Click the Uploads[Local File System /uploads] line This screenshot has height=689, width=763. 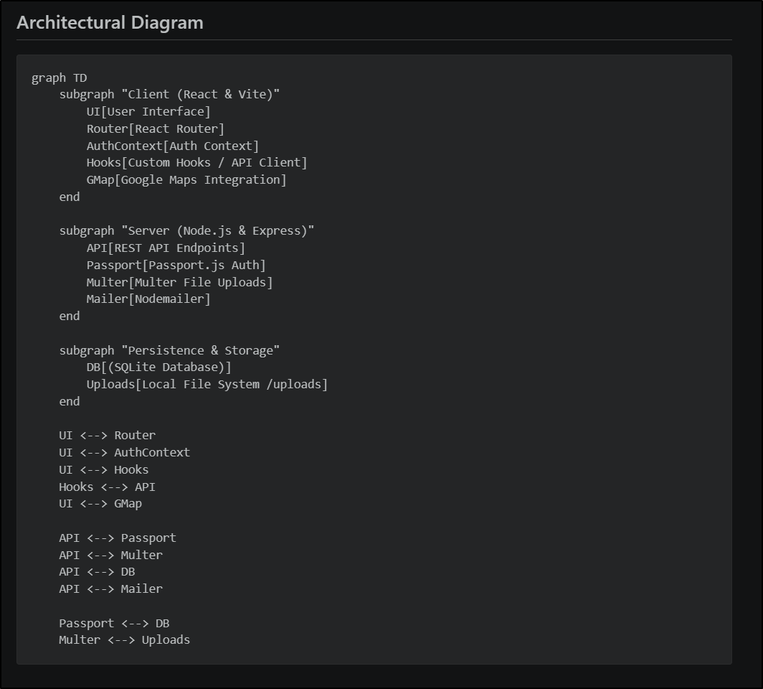click(x=207, y=384)
